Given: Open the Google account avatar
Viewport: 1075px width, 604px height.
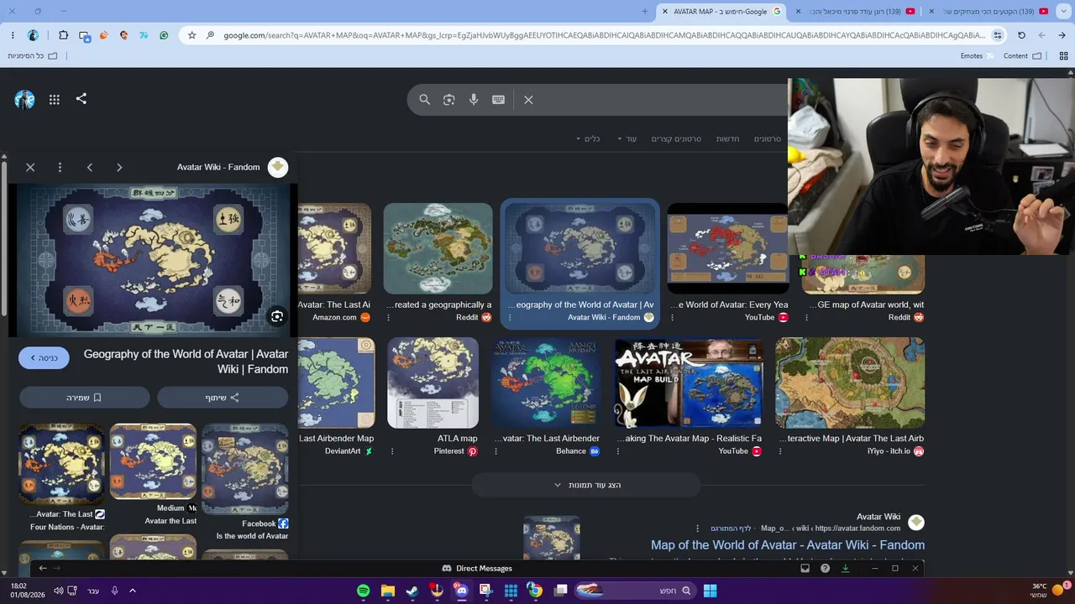Looking at the screenshot, I should point(24,100).
